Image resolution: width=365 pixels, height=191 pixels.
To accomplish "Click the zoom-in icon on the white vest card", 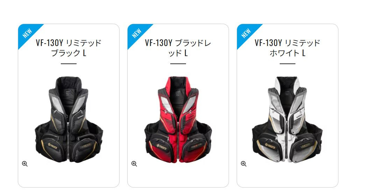I will [243, 163].
